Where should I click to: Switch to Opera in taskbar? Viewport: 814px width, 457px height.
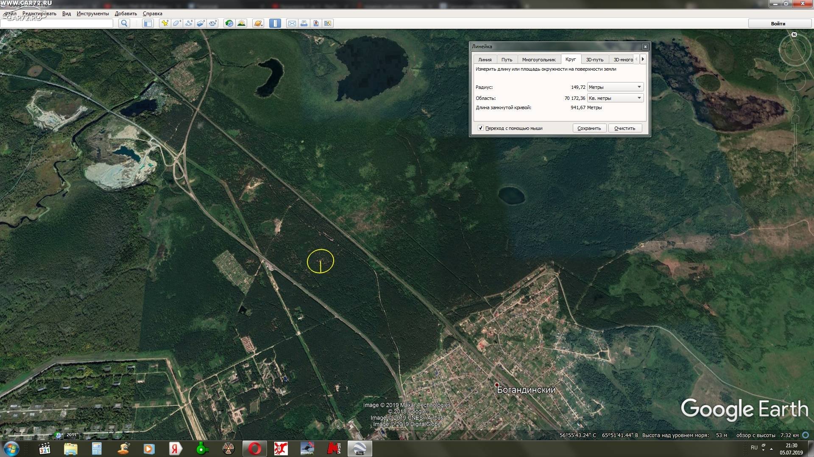255,449
